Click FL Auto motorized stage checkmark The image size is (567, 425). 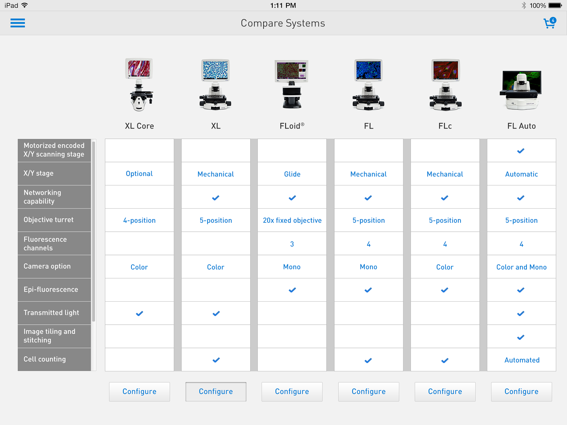point(521,151)
